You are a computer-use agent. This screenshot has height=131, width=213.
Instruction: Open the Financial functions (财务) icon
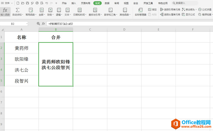[50, 10]
